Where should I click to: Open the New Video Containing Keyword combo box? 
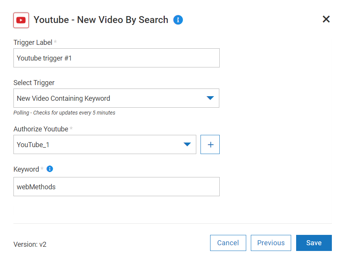pos(111,98)
